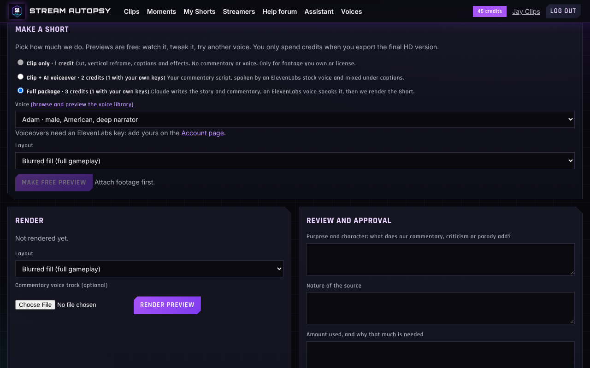Viewport: 590px width, 368px height.
Task: Open My Shorts page
Action: pyautogui.click(x=199, y=11)
